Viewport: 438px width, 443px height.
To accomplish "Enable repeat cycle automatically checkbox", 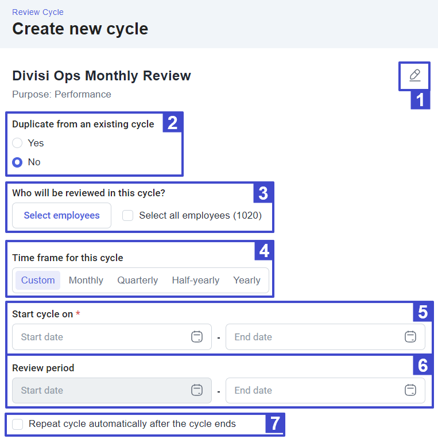I will pyautogui.click(x=18, y=424).
